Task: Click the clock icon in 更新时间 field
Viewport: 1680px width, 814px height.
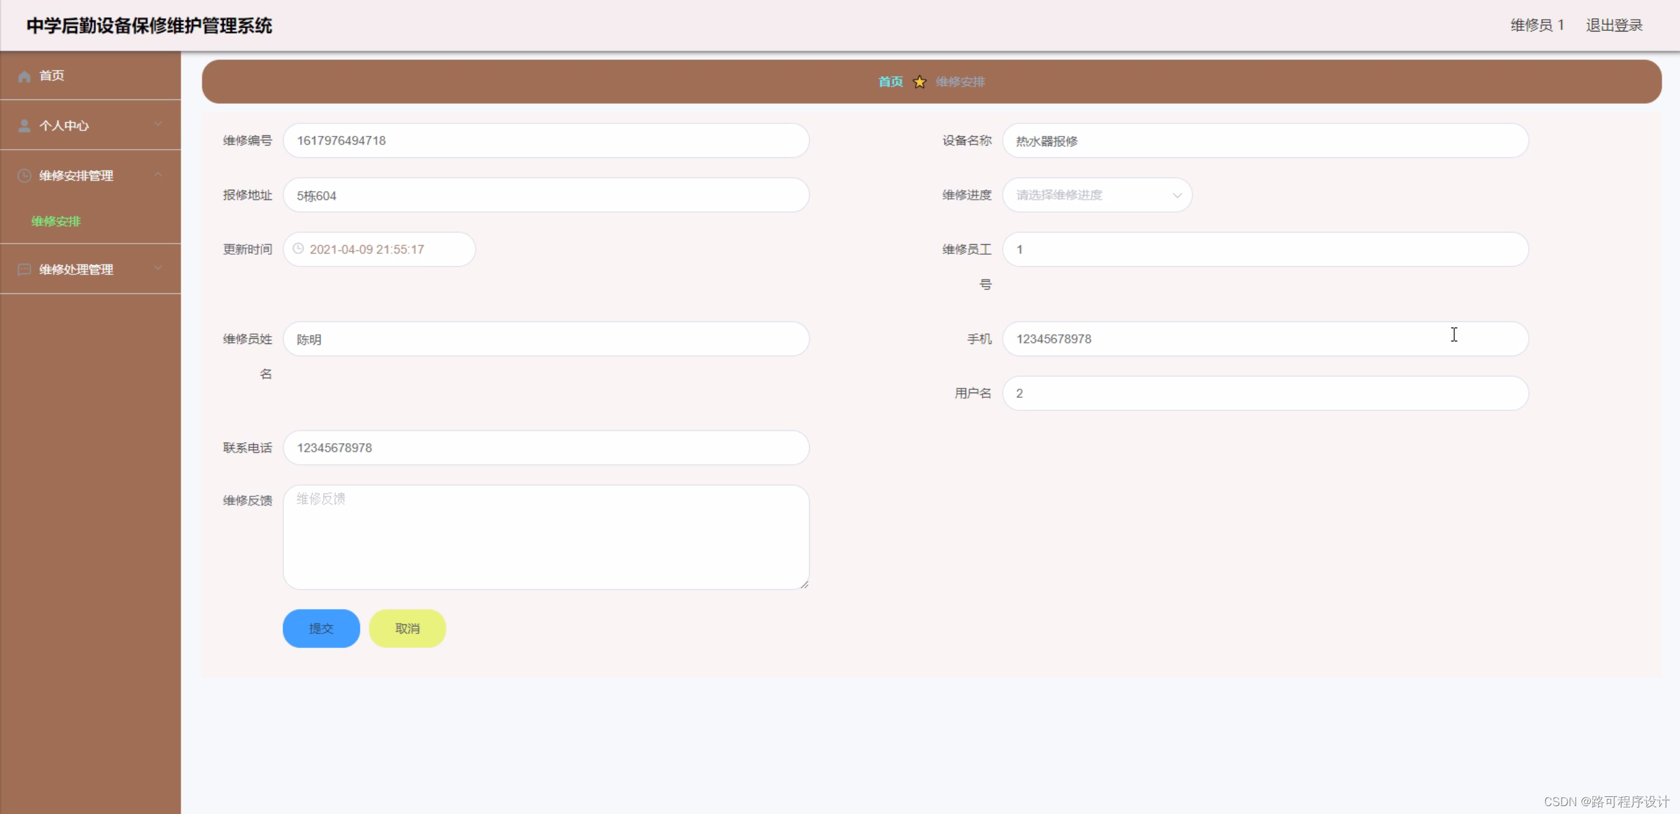Action: pos(298,249)
